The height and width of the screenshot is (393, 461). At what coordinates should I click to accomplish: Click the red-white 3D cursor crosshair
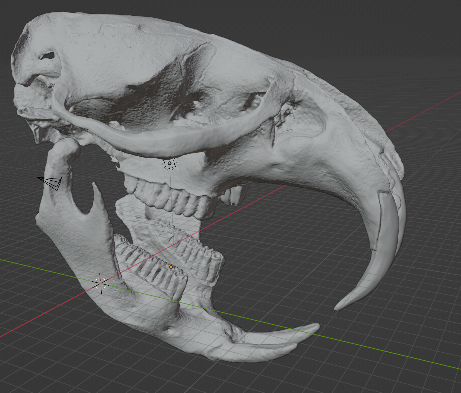coord(101,283)
